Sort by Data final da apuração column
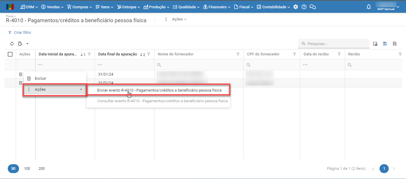Viewport: 406px width, 179px height. pyautogui.click(x=118, y=54)
